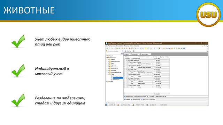223x125 pixels.
Task: Click the filter funnel icon in the toolbar
Action: (122, 49)
